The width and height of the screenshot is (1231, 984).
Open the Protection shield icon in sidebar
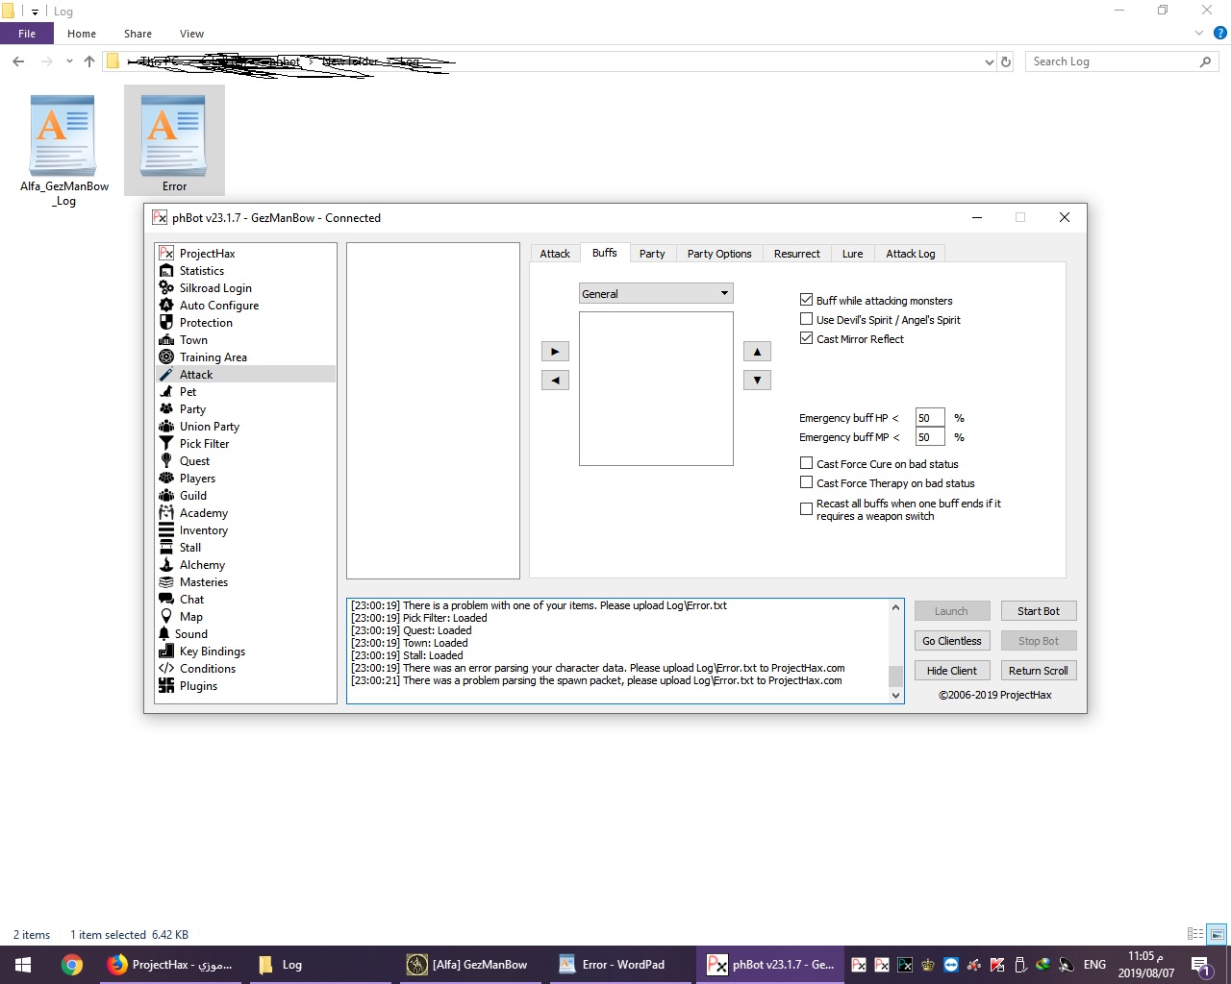[166, 323]
